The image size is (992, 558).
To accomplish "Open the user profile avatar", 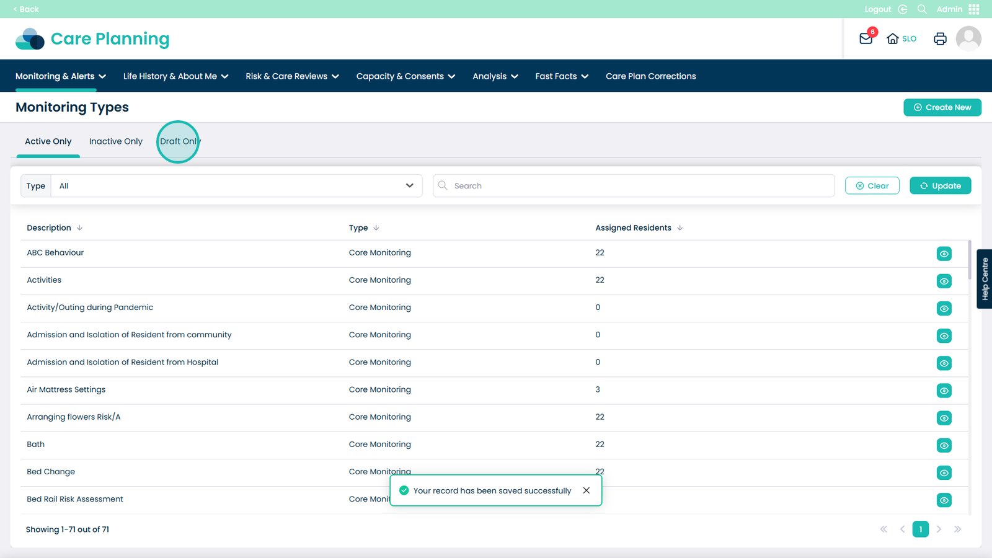I will pyautogui.click(x=968, y=38).
